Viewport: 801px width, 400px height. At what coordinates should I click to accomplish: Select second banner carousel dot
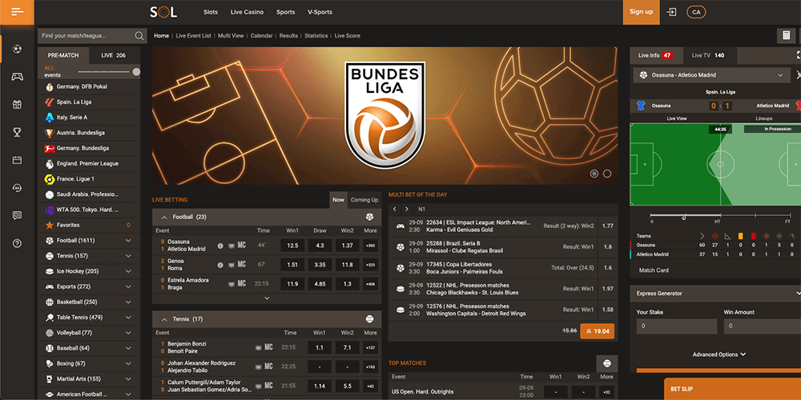(x=607, y=174)
